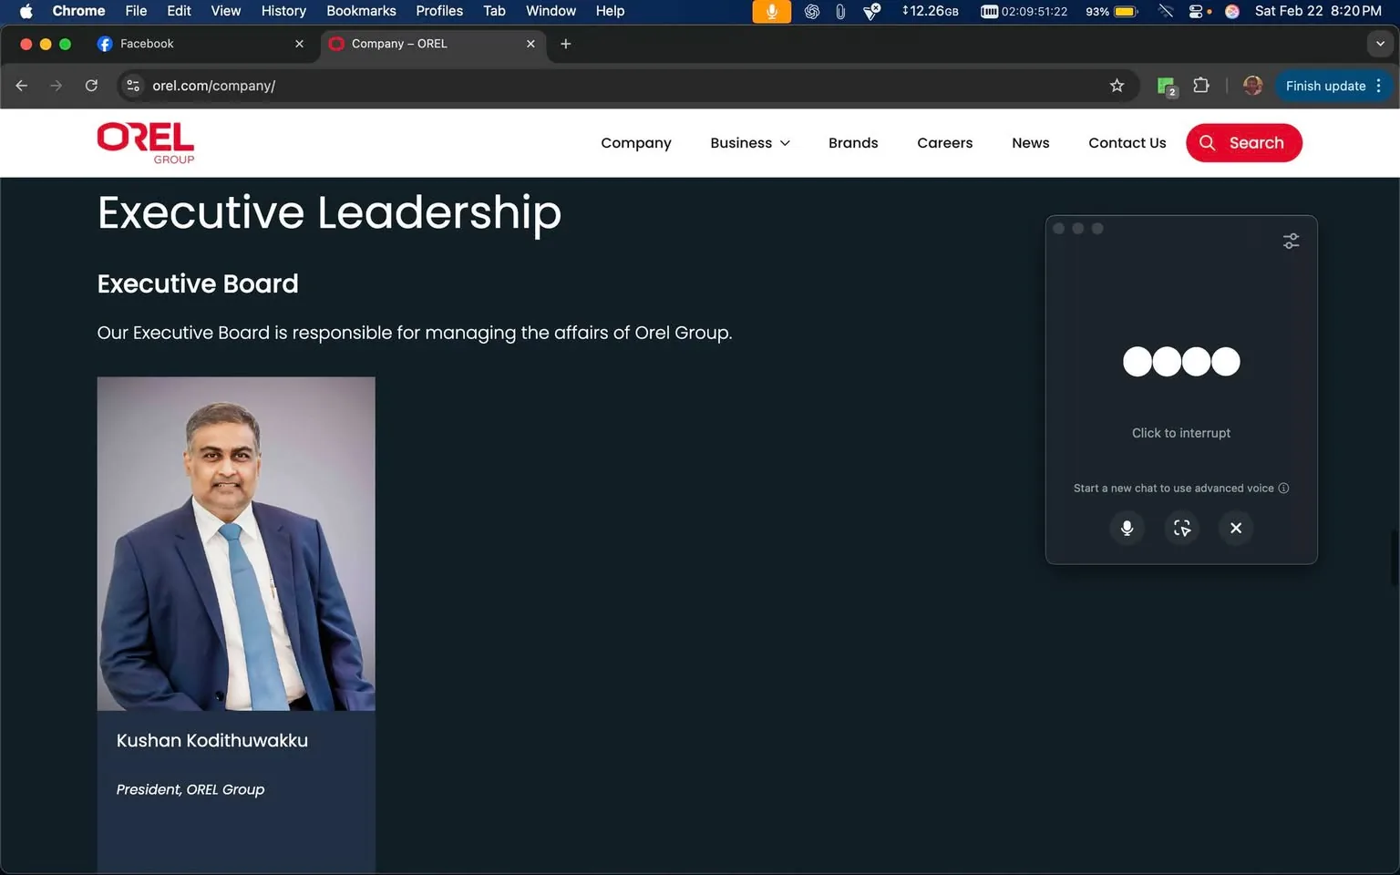Toggle Wi-Fi from the menu bar icon

click(x=1166, y=12)
